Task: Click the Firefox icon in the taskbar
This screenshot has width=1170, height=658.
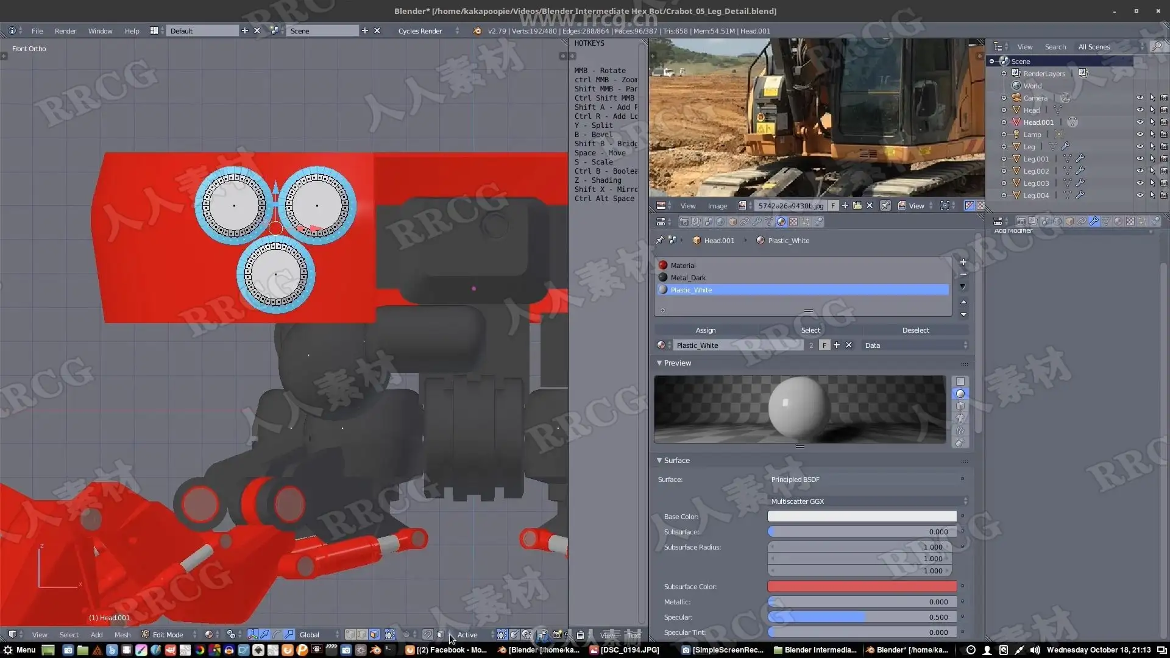Action: (x=287, y=650)
